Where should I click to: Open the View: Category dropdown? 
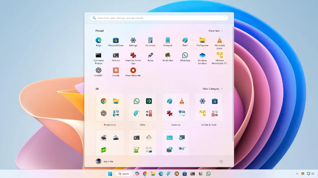(x=211, y=89)
